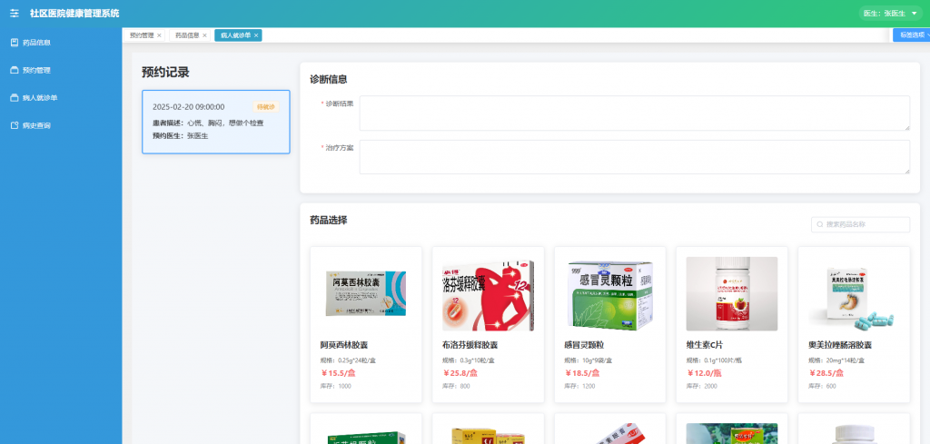The image size is (930, 444).
Task: Click the 病人就诊单 sidebar icon
Action: [15, 98]
